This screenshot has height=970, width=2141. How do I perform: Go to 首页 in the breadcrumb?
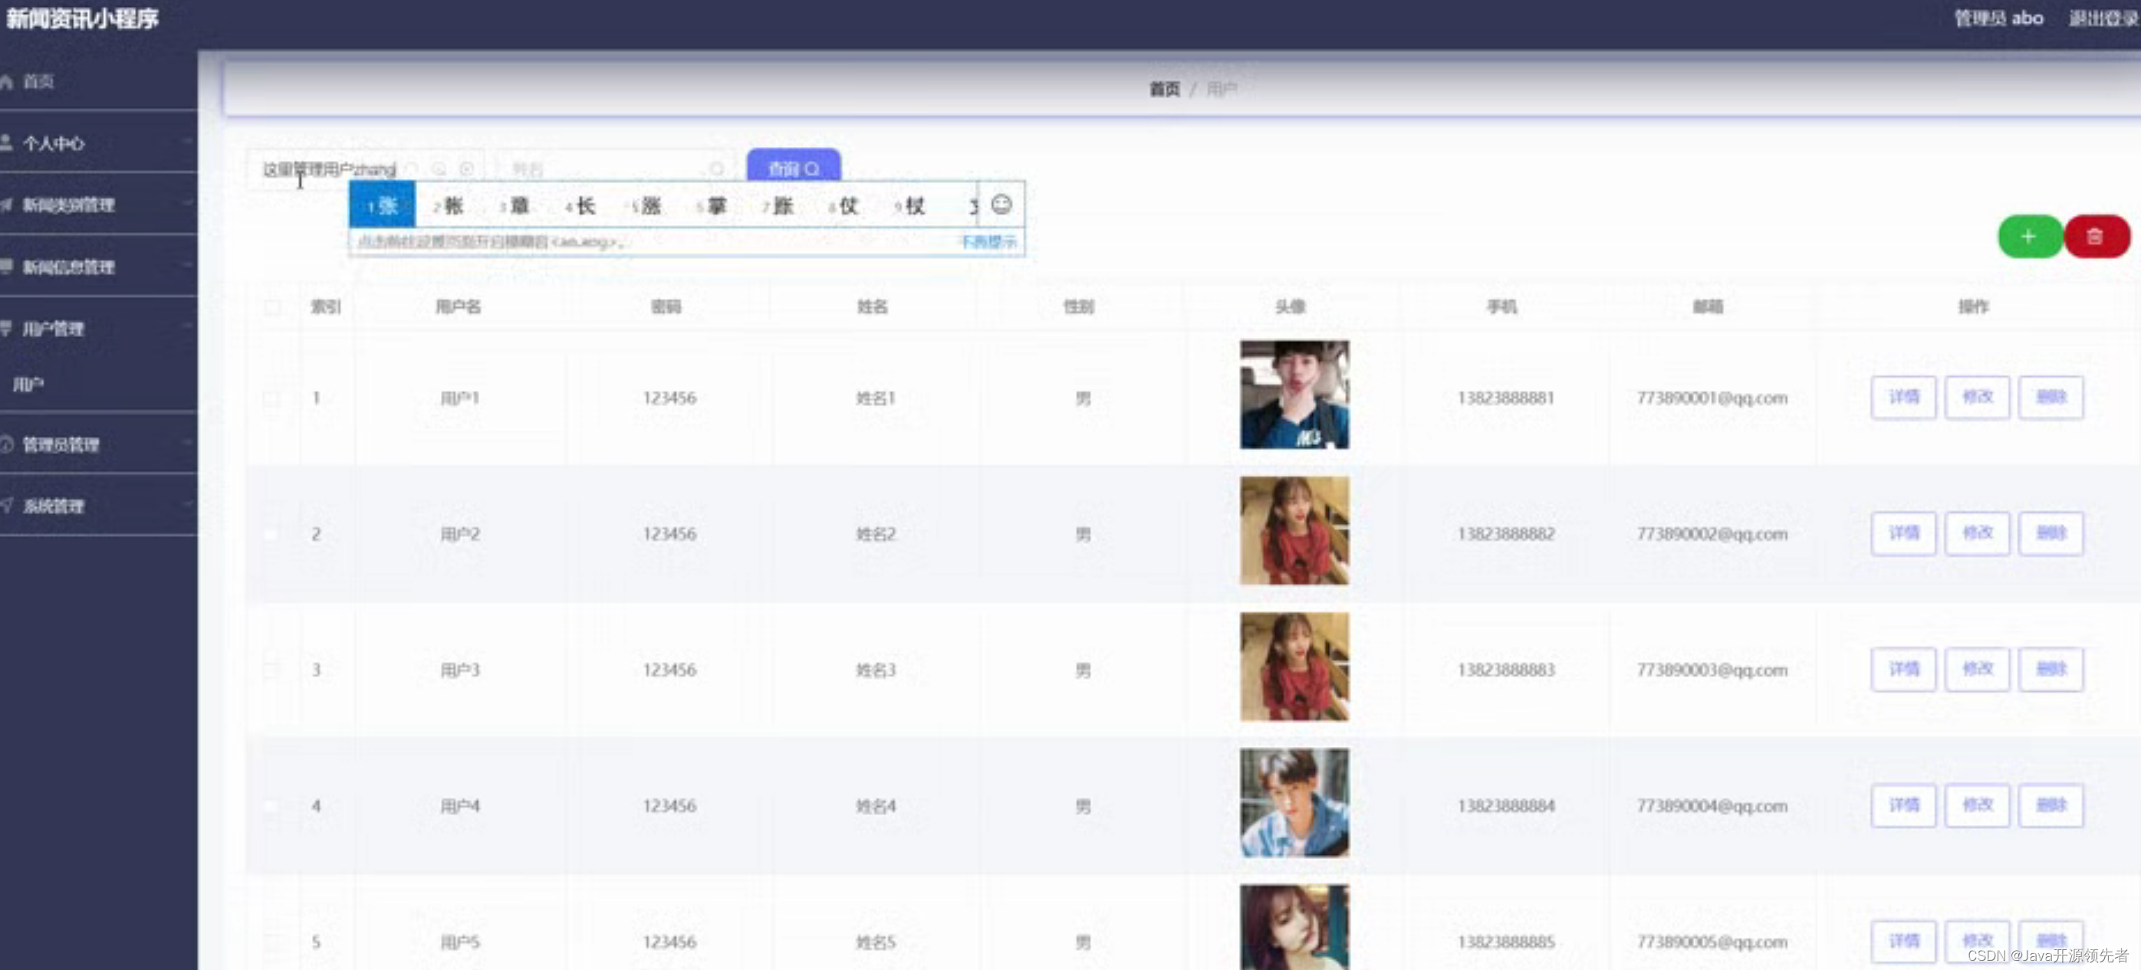point(1163,89)
